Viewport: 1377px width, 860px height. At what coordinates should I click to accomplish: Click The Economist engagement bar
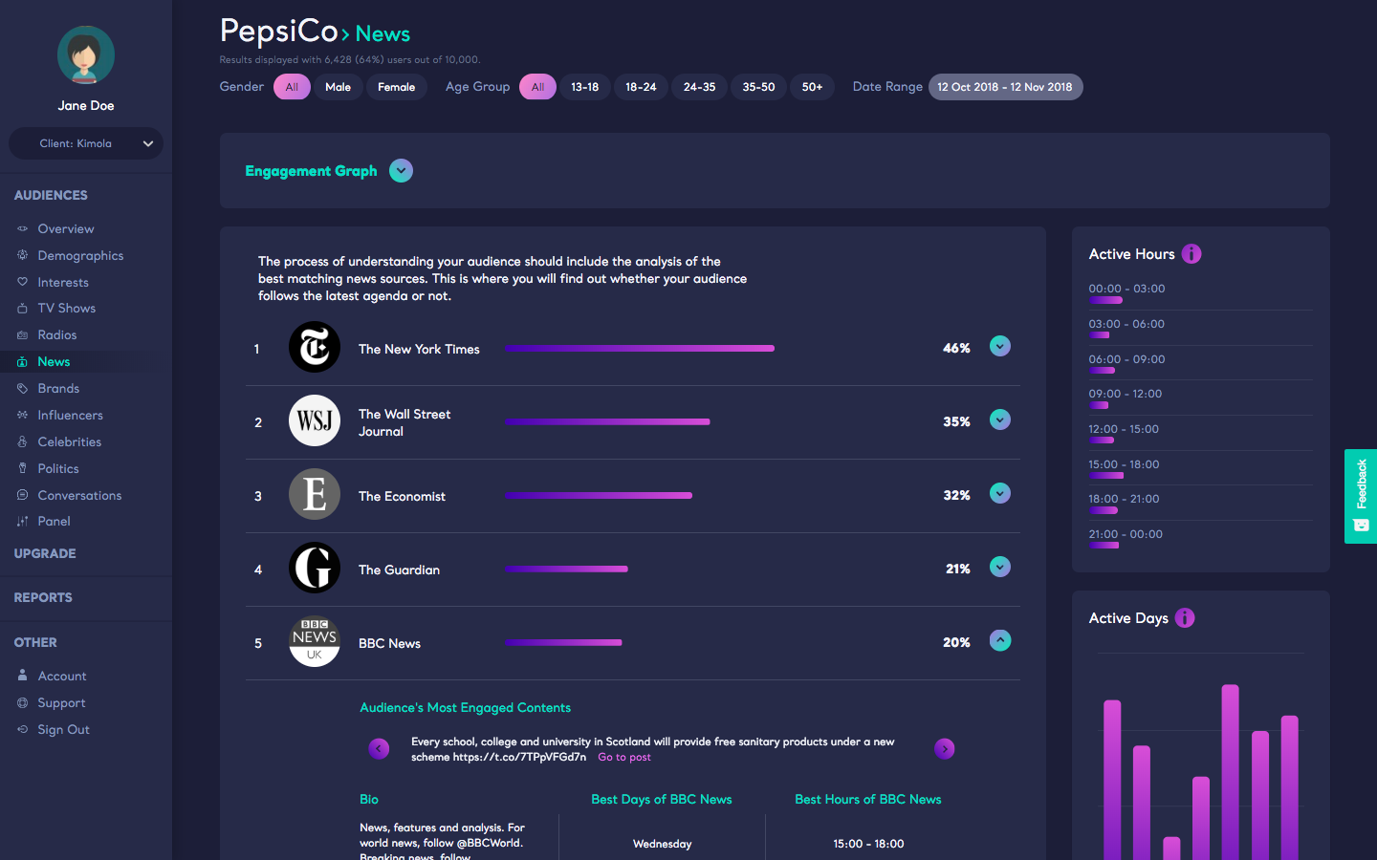[599, 495]
